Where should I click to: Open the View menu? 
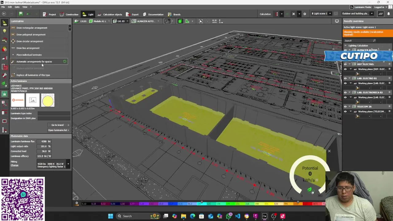tap(25, 7)
